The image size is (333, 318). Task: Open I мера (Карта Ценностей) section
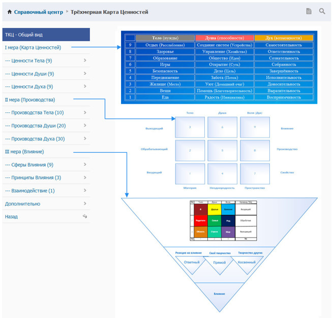(33, 48)
